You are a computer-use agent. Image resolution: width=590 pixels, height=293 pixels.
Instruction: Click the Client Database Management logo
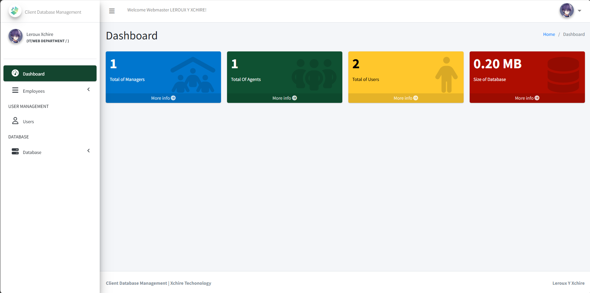tap(15, 11)
